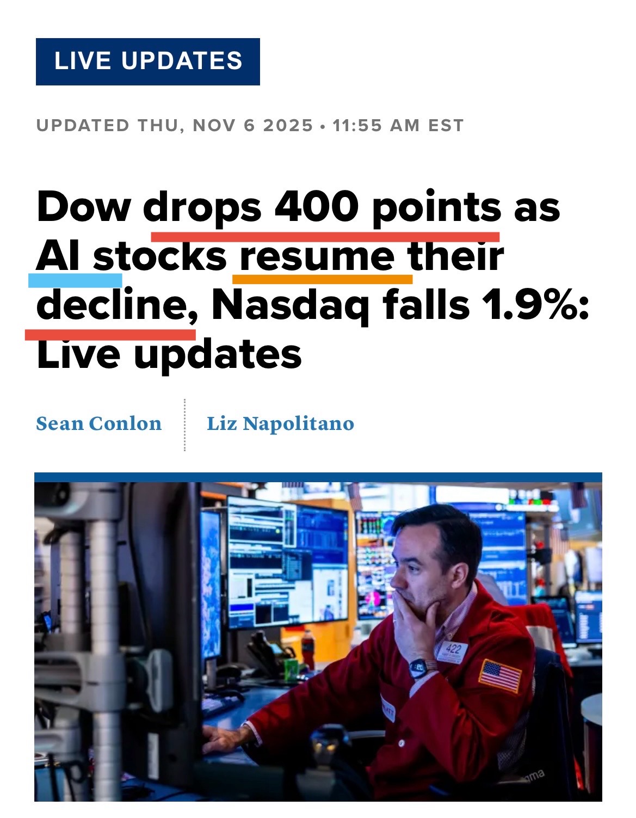The height and width of the screenshot is (818, 636).
Task: Click the American flag patch on jacket
Action: [x=499, y=675]
